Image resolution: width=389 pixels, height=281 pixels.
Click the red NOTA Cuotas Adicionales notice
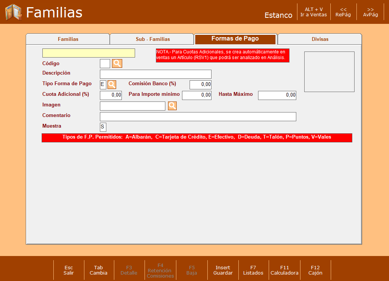click(223, 55)
